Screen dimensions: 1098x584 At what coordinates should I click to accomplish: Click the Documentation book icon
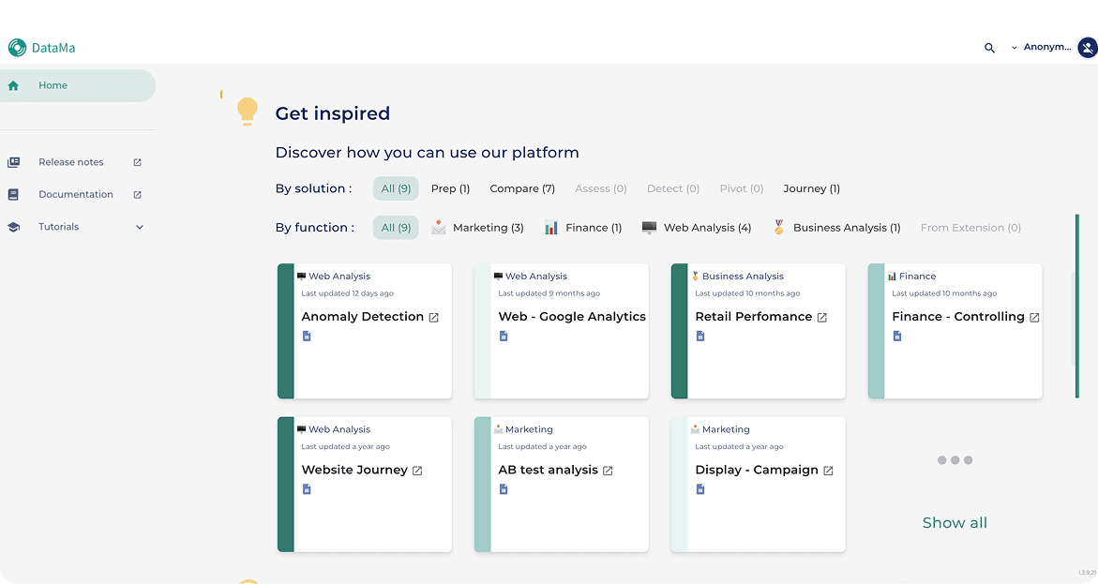[x=13, y=195]
